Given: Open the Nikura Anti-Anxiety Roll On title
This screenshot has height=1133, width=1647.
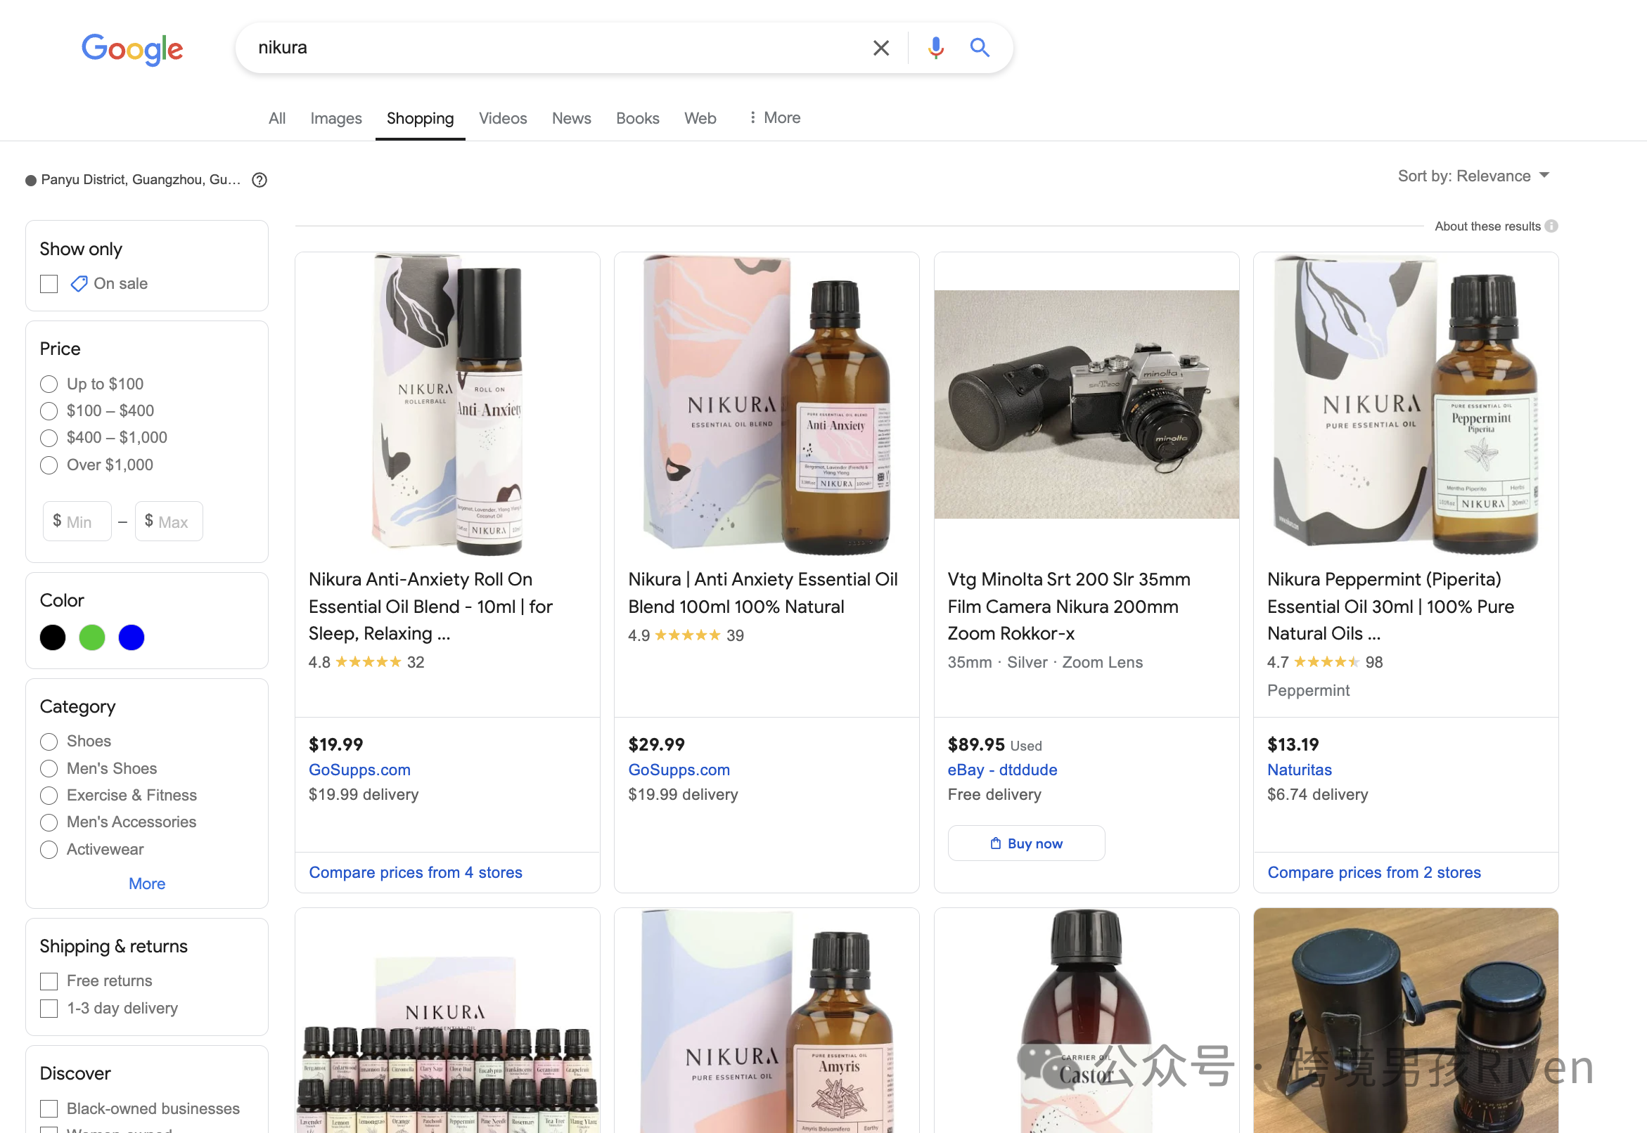Looking at the screenshot, I should tap(430, 607).
